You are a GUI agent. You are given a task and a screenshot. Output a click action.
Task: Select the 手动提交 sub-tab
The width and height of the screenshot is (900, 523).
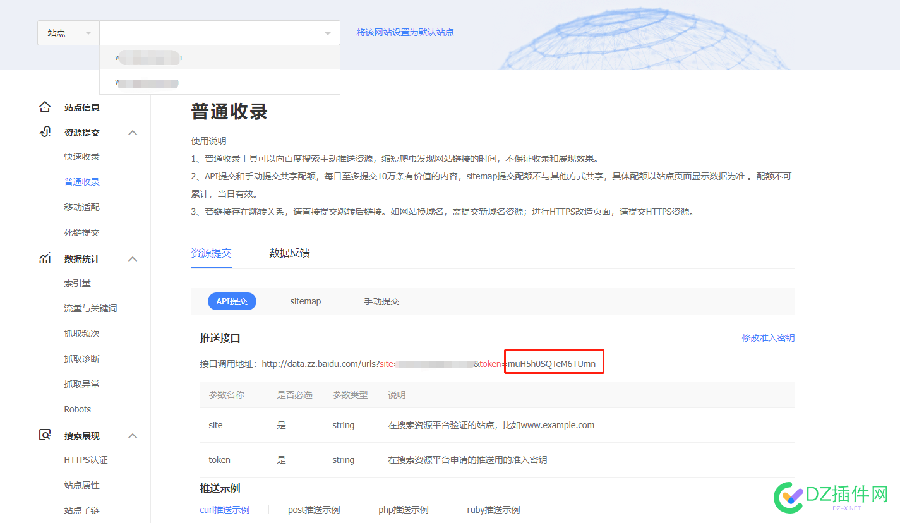[x=381, y=301]
